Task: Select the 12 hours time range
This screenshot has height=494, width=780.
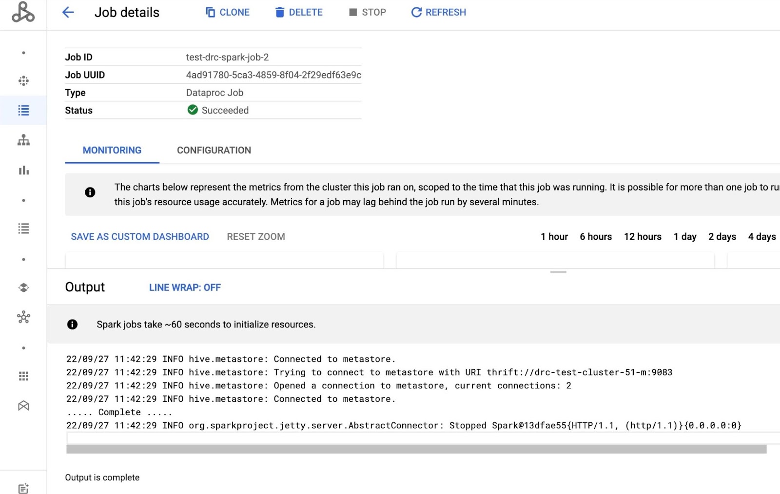Action: tap(642, 237)
